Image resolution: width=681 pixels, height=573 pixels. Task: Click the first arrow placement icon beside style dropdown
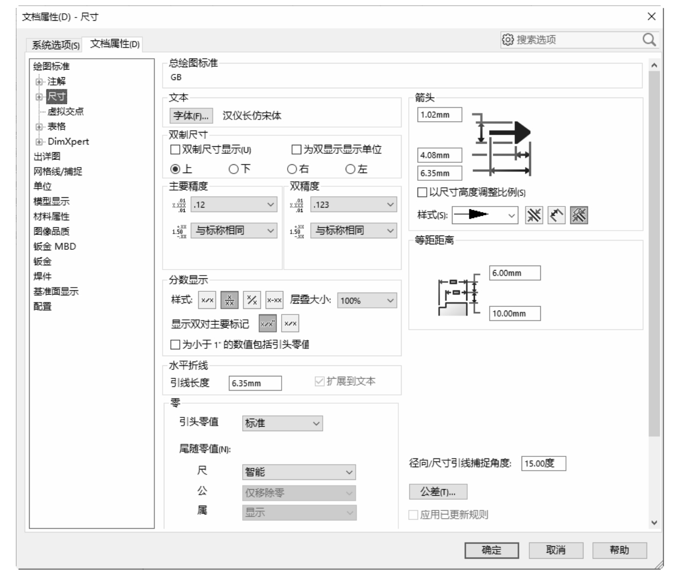click(x=534, y=215)
